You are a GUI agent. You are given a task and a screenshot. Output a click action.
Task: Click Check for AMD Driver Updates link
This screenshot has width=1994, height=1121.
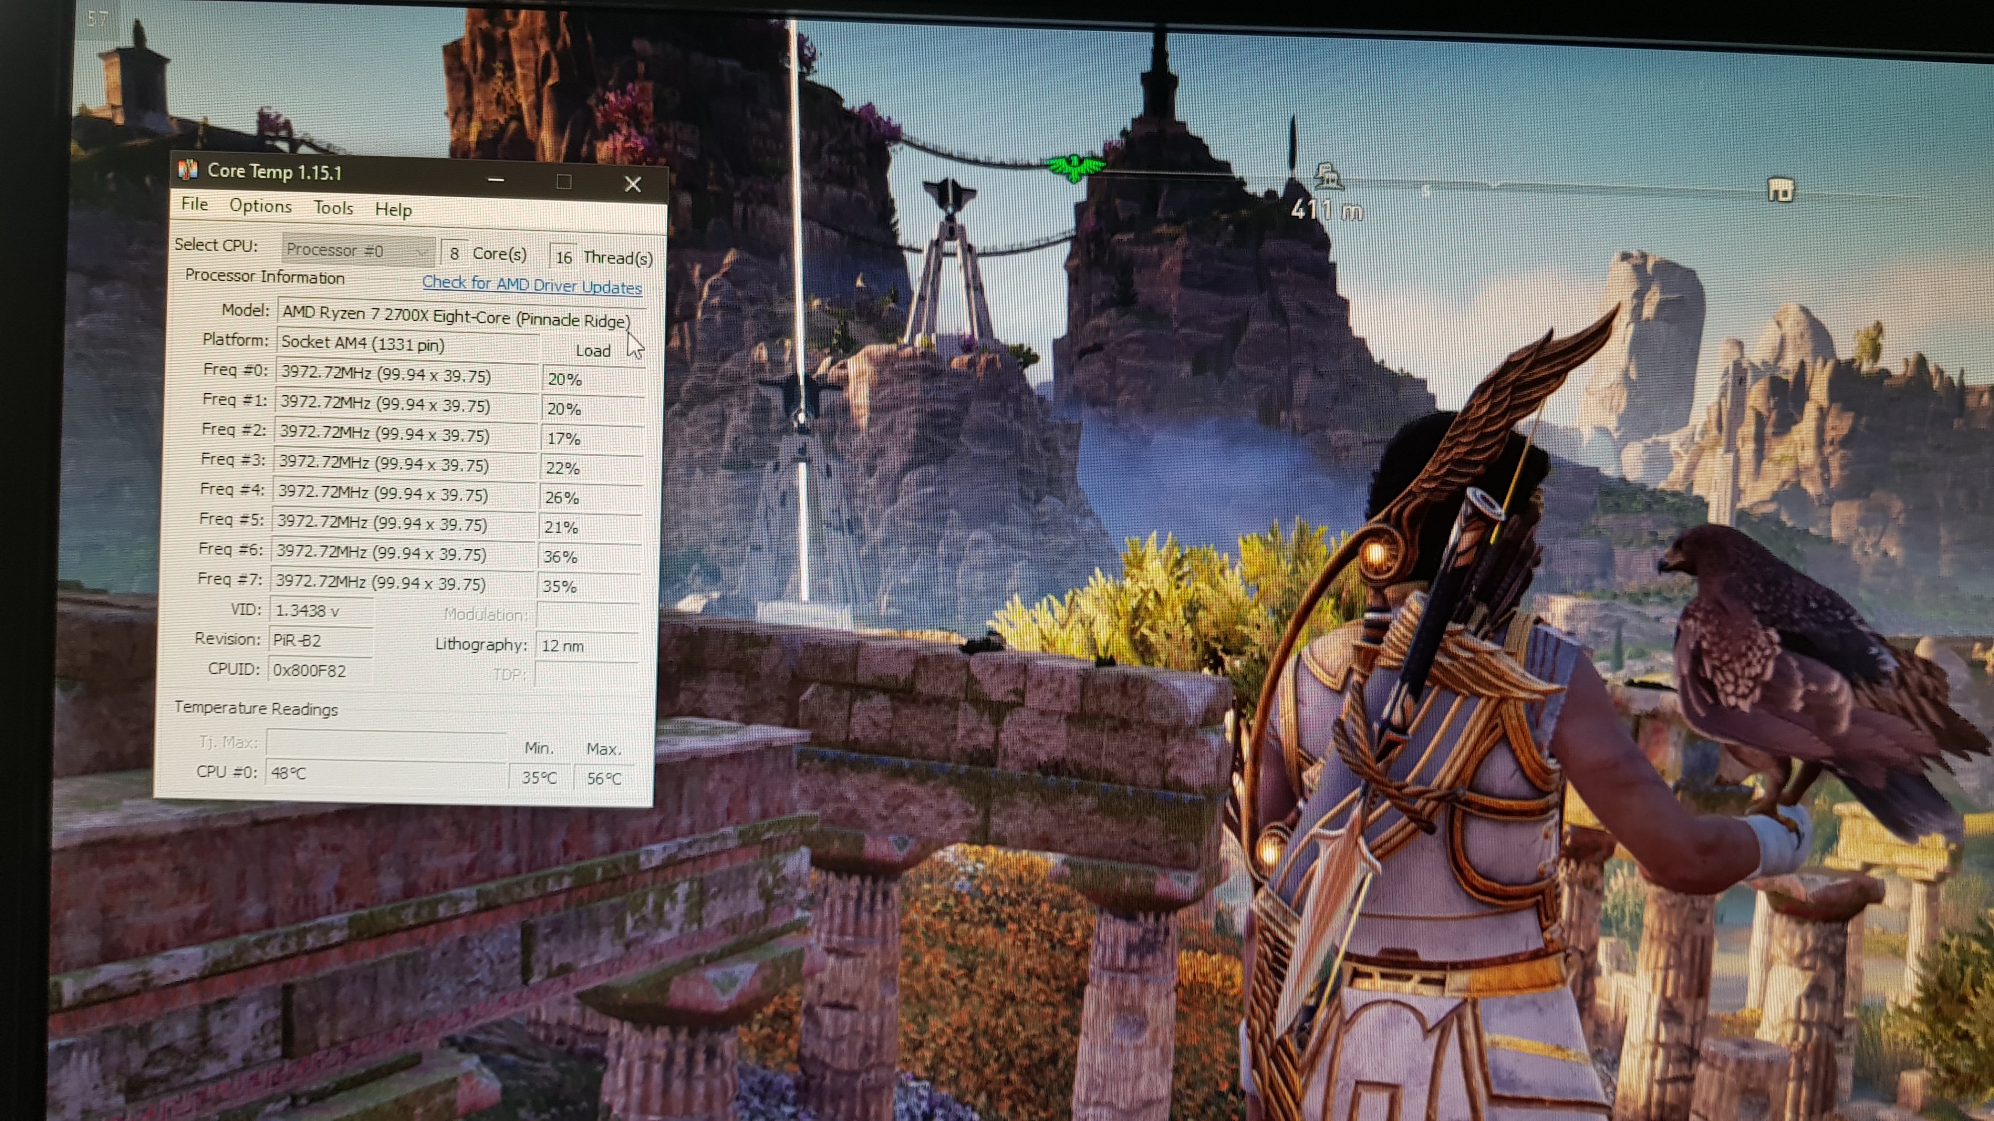point(532,285)
